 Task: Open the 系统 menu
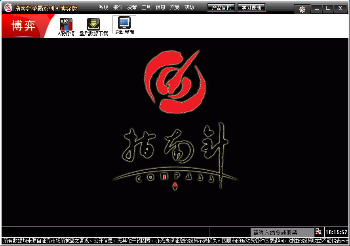tap(104, 8)
